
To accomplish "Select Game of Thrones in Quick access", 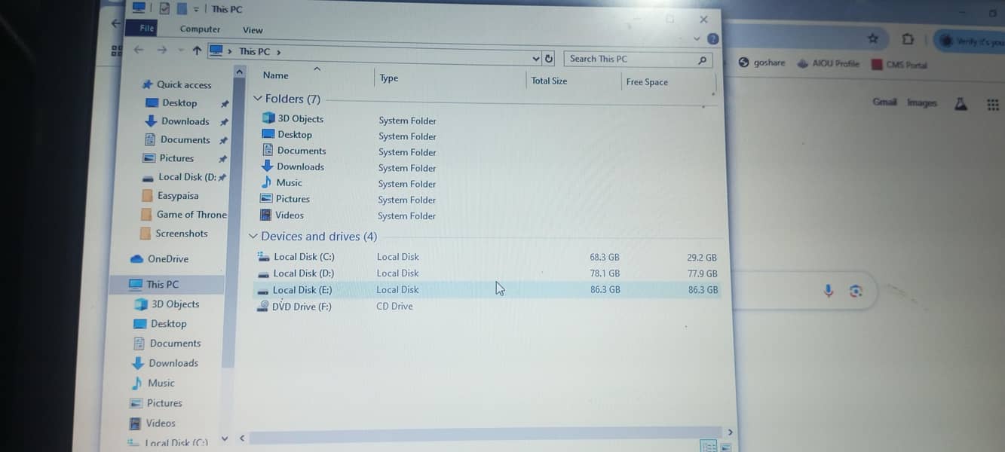I will coord(191,215).
